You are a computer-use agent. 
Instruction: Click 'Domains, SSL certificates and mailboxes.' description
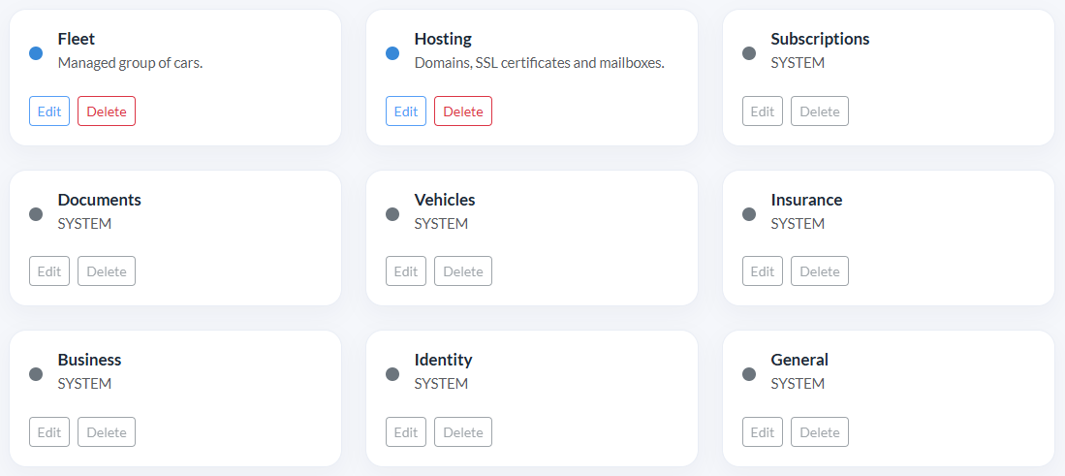(540, 63)
